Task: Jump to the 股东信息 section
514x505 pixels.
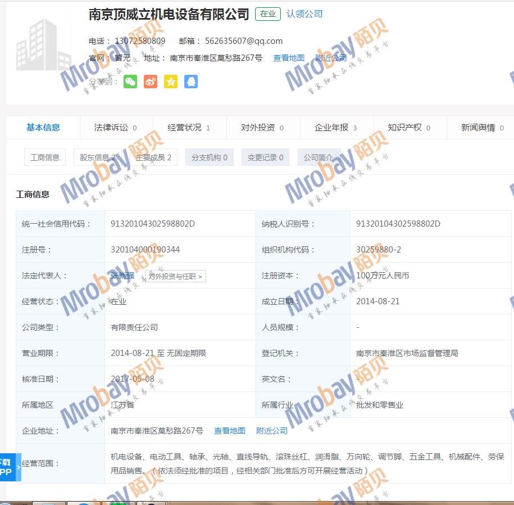Action: click(98, 157)
